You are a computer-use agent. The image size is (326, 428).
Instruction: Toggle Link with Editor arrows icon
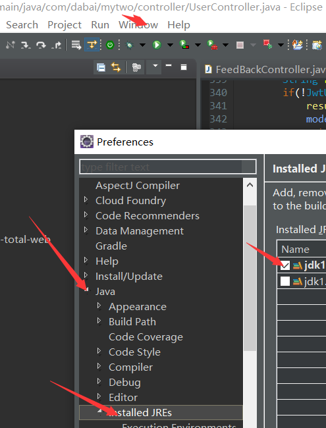tap(116, 67)
